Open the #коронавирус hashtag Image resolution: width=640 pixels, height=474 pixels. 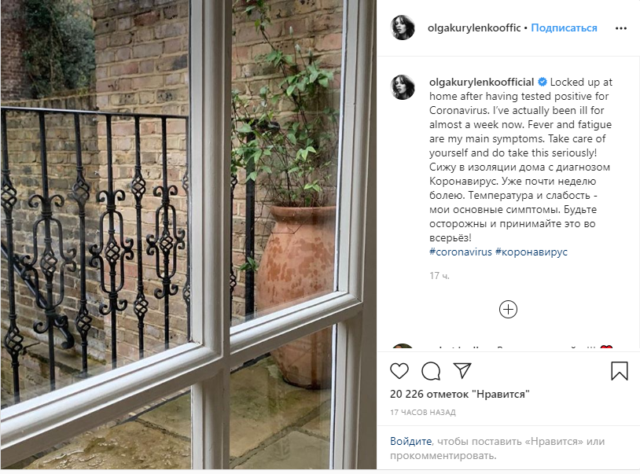coord(531,252)
